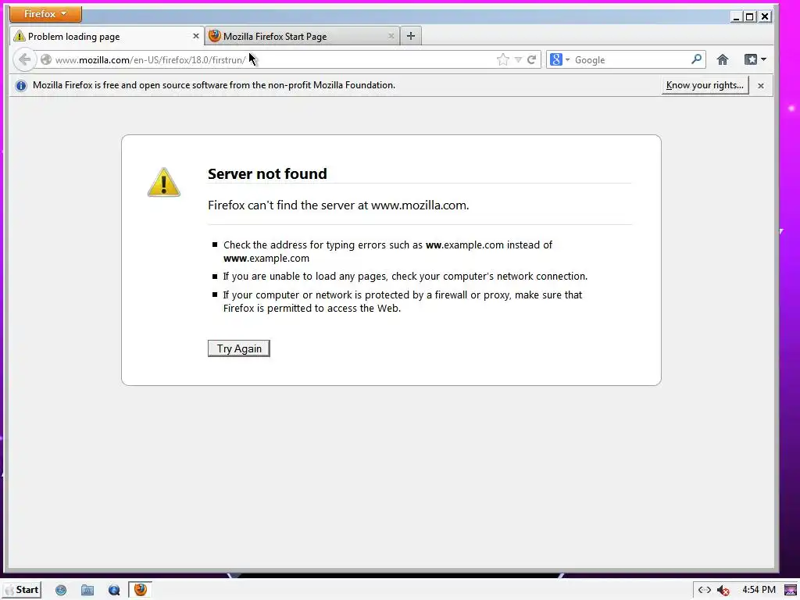Click the Server not found heading
800x600 pixels.
267,173
